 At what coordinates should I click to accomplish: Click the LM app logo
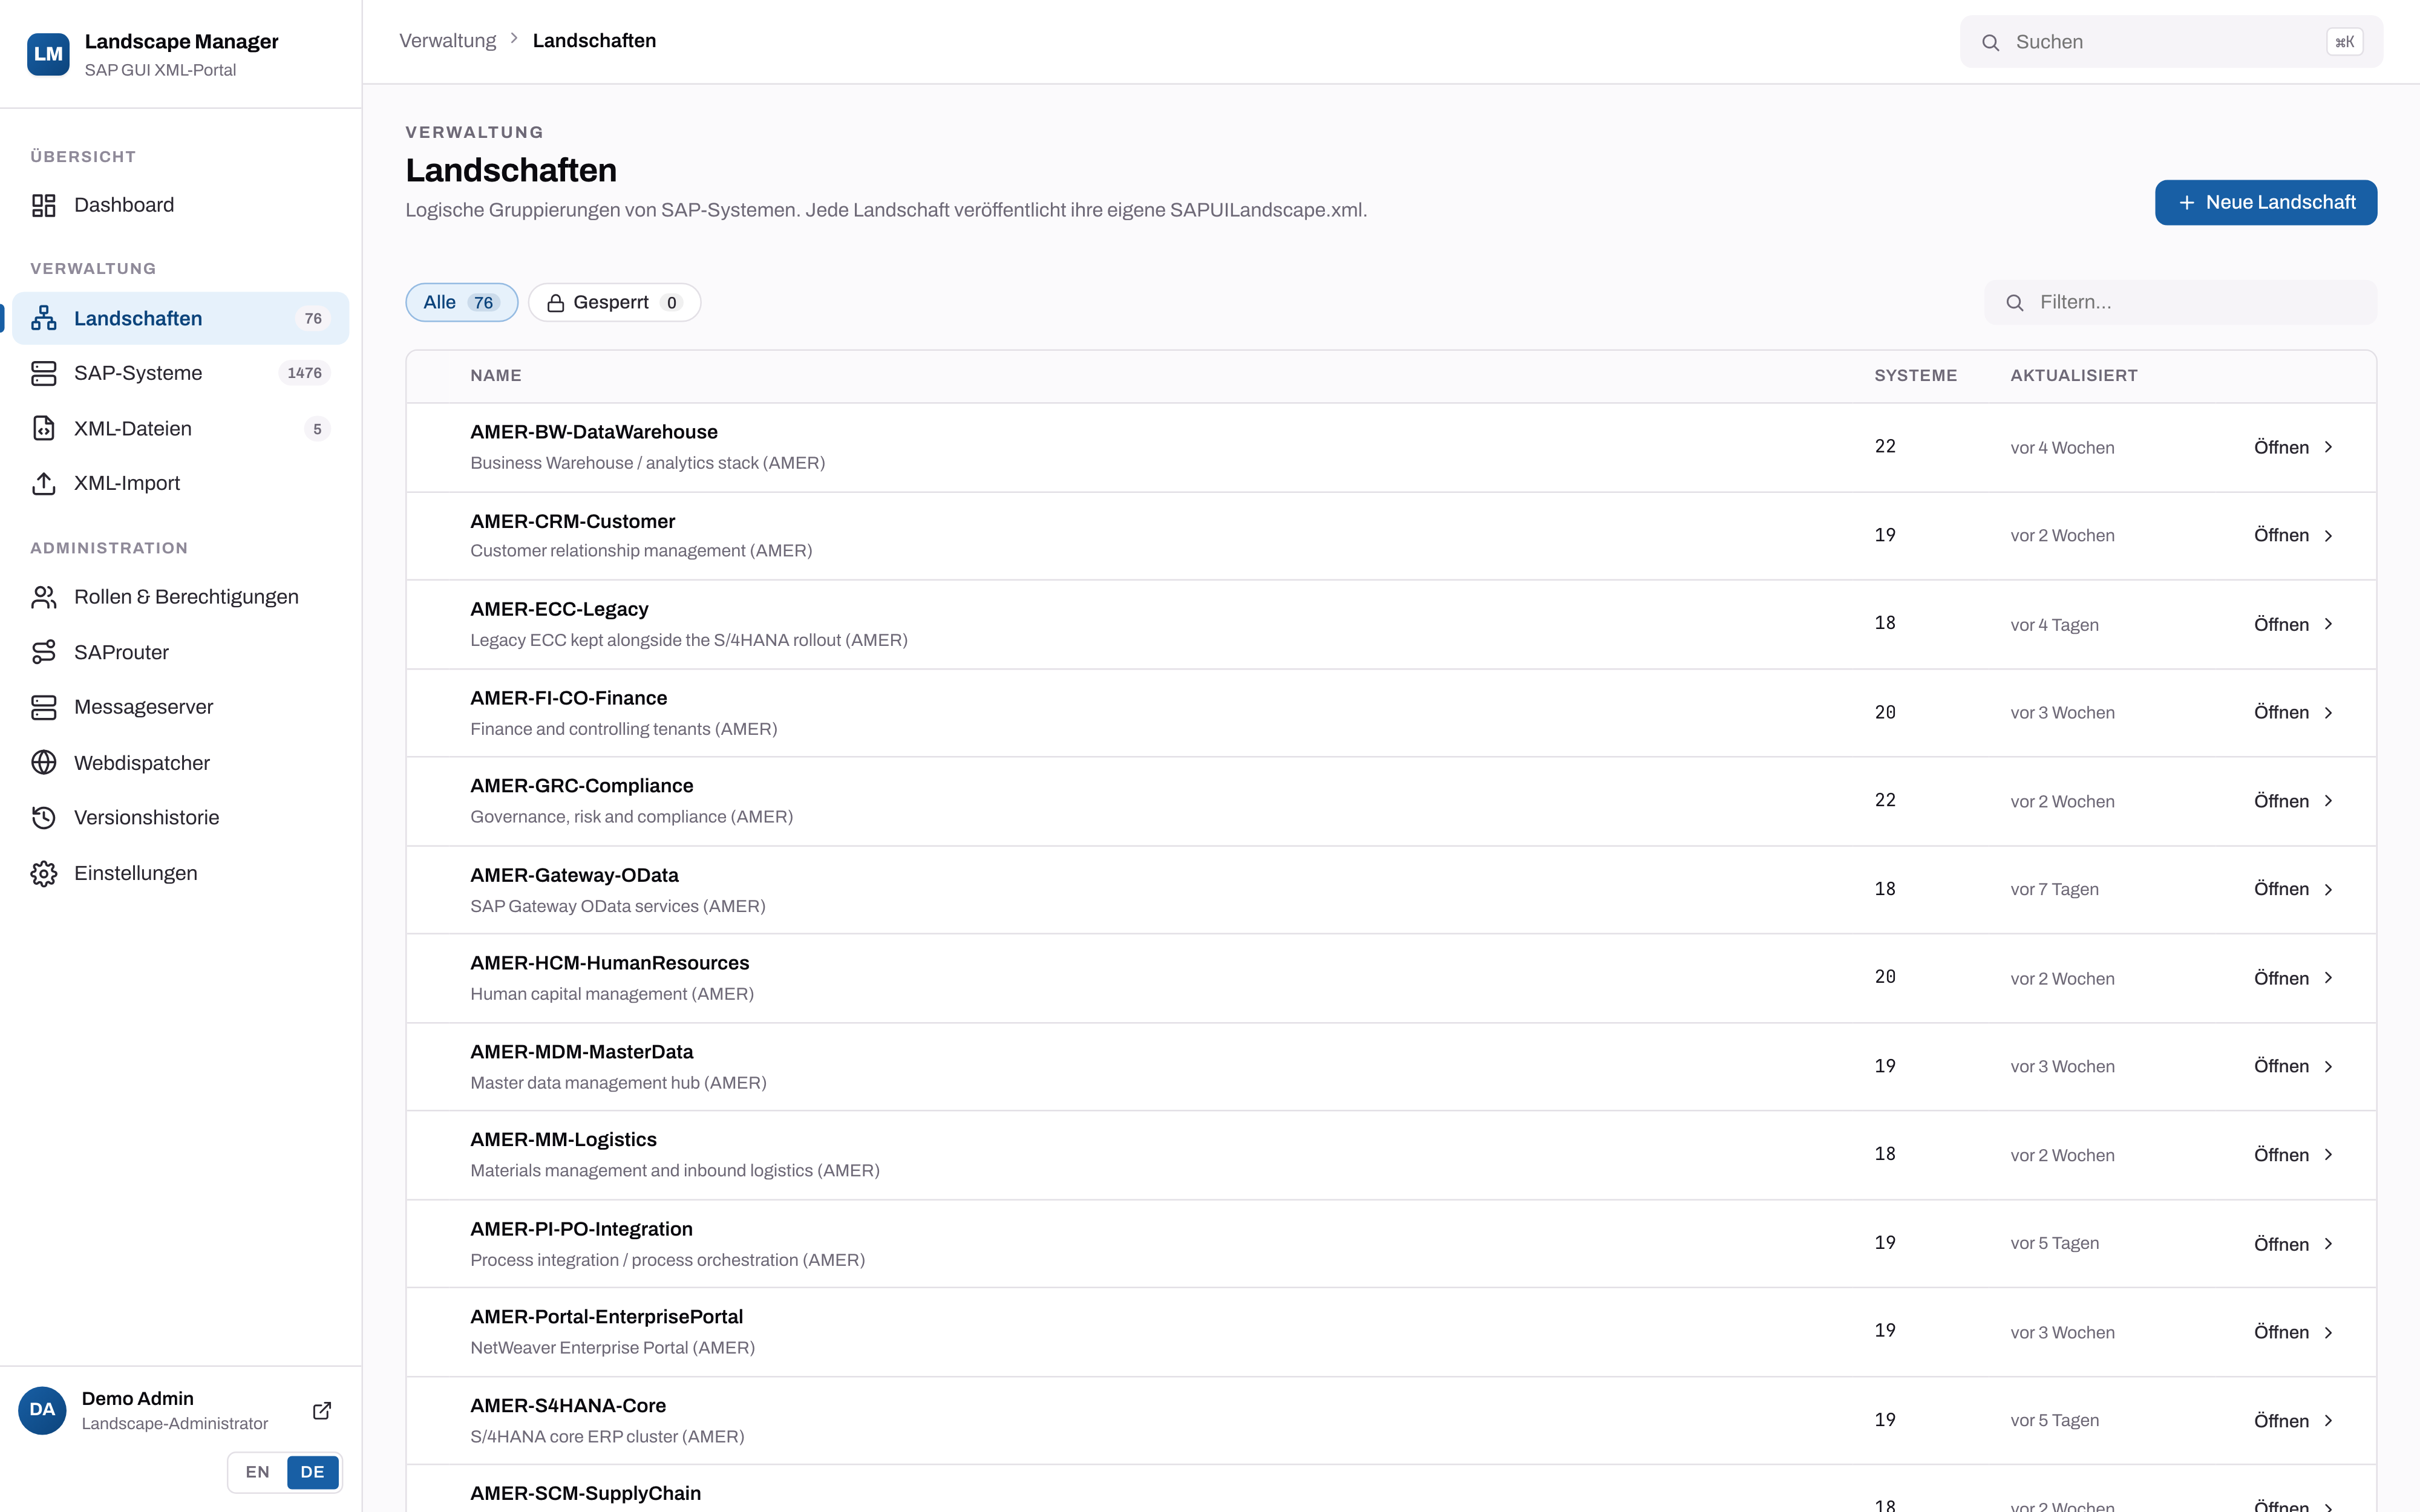(x=48, y=54)
